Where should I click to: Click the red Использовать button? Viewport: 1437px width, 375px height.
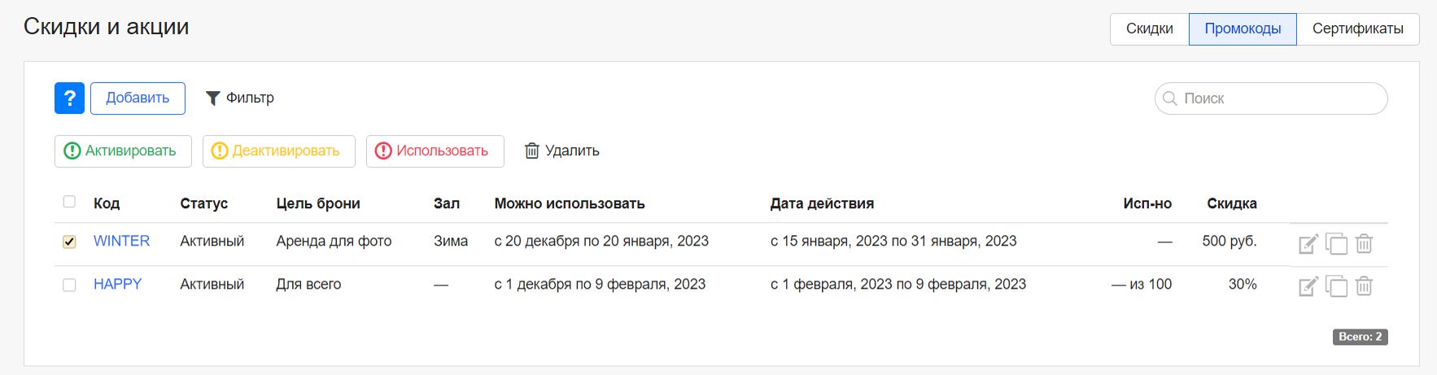click(435, 151)
